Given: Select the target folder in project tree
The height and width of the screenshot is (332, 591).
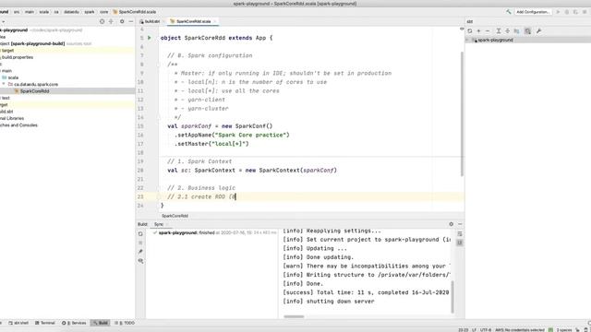Looking at the screenshot, I should [x=7, y=51].
